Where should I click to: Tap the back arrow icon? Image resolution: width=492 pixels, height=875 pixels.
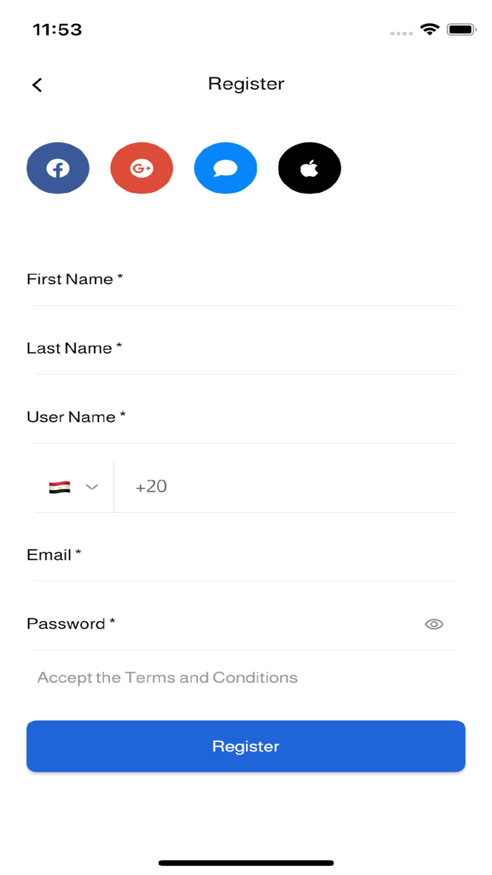click(x=37, y=85)
